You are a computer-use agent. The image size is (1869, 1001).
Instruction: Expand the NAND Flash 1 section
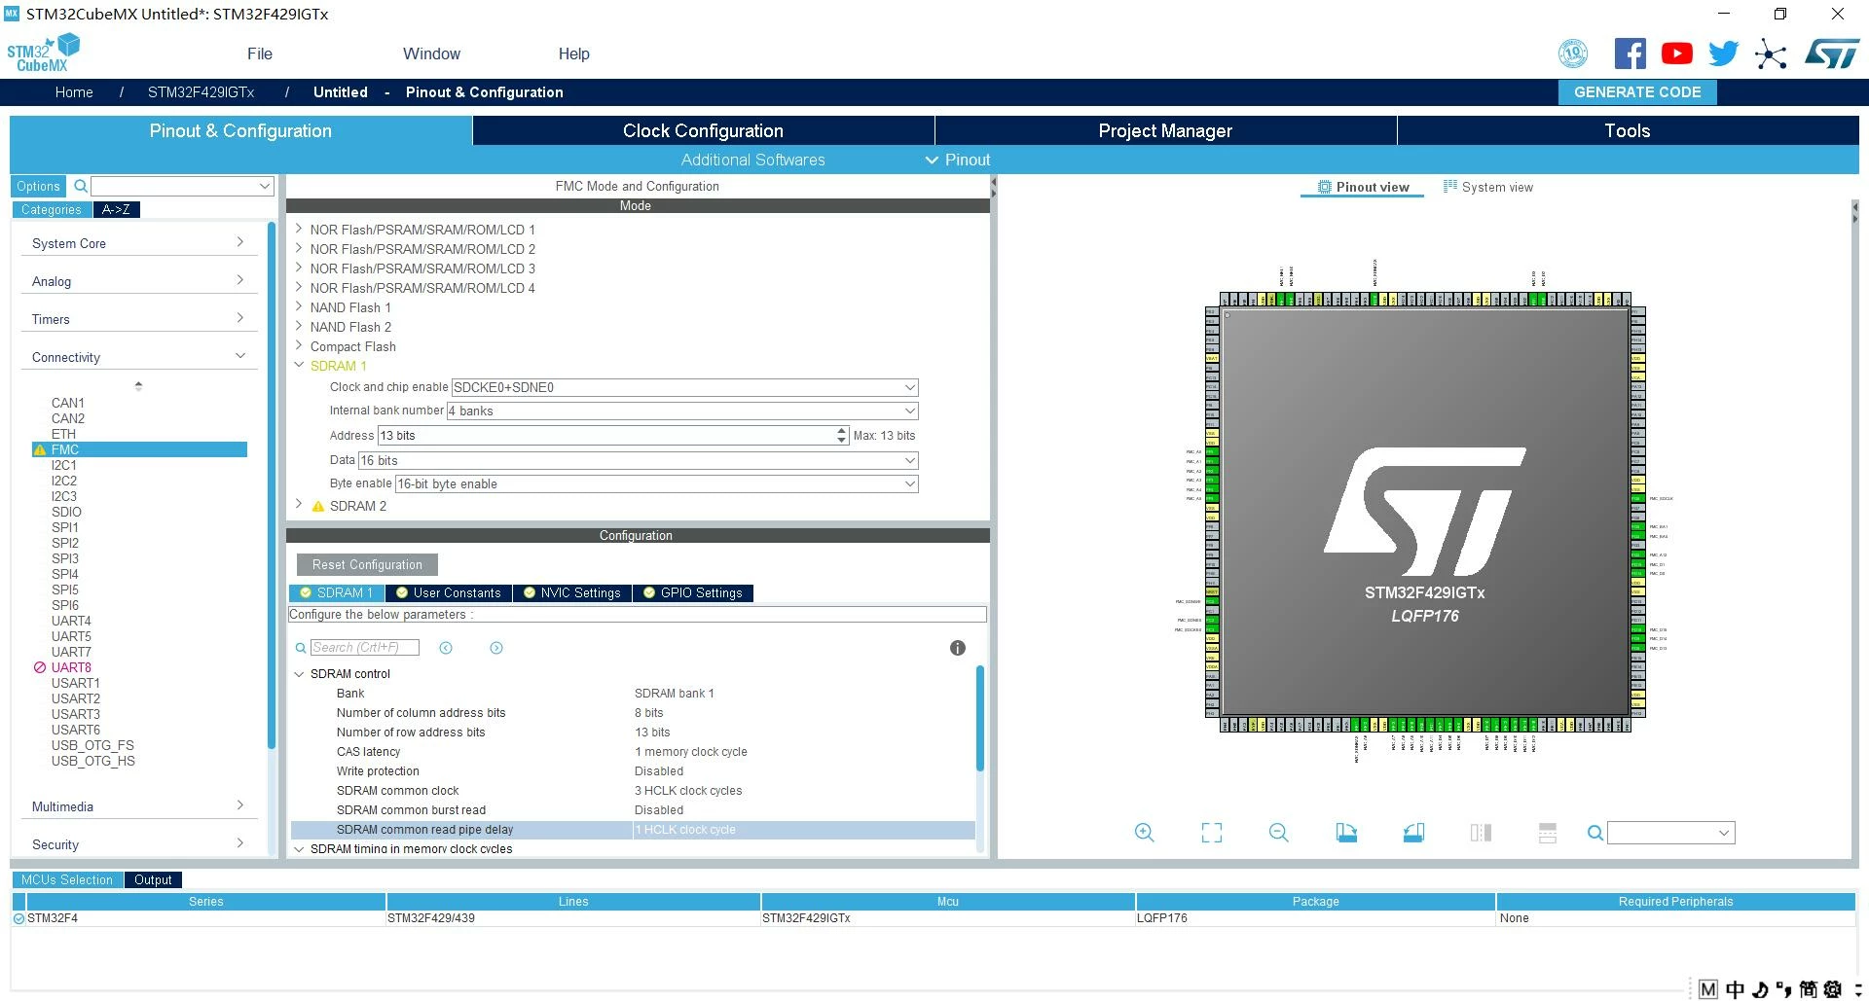pos(299,307)
